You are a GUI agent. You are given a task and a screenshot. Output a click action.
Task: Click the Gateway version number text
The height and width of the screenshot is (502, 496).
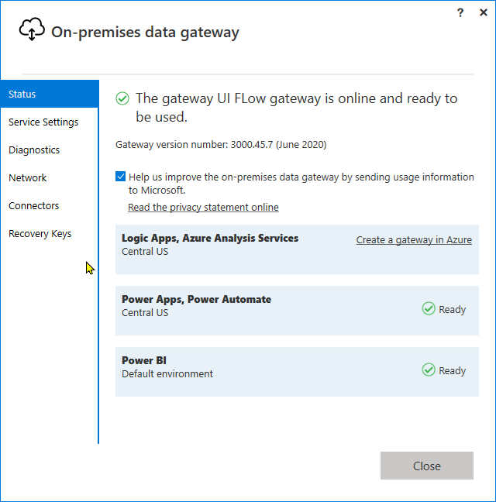[221, 145]
